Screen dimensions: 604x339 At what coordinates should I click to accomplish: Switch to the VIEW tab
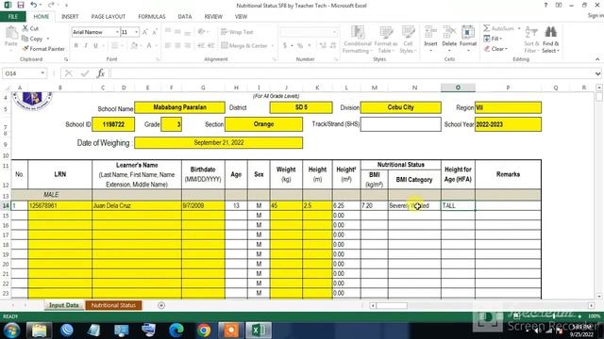242,17
